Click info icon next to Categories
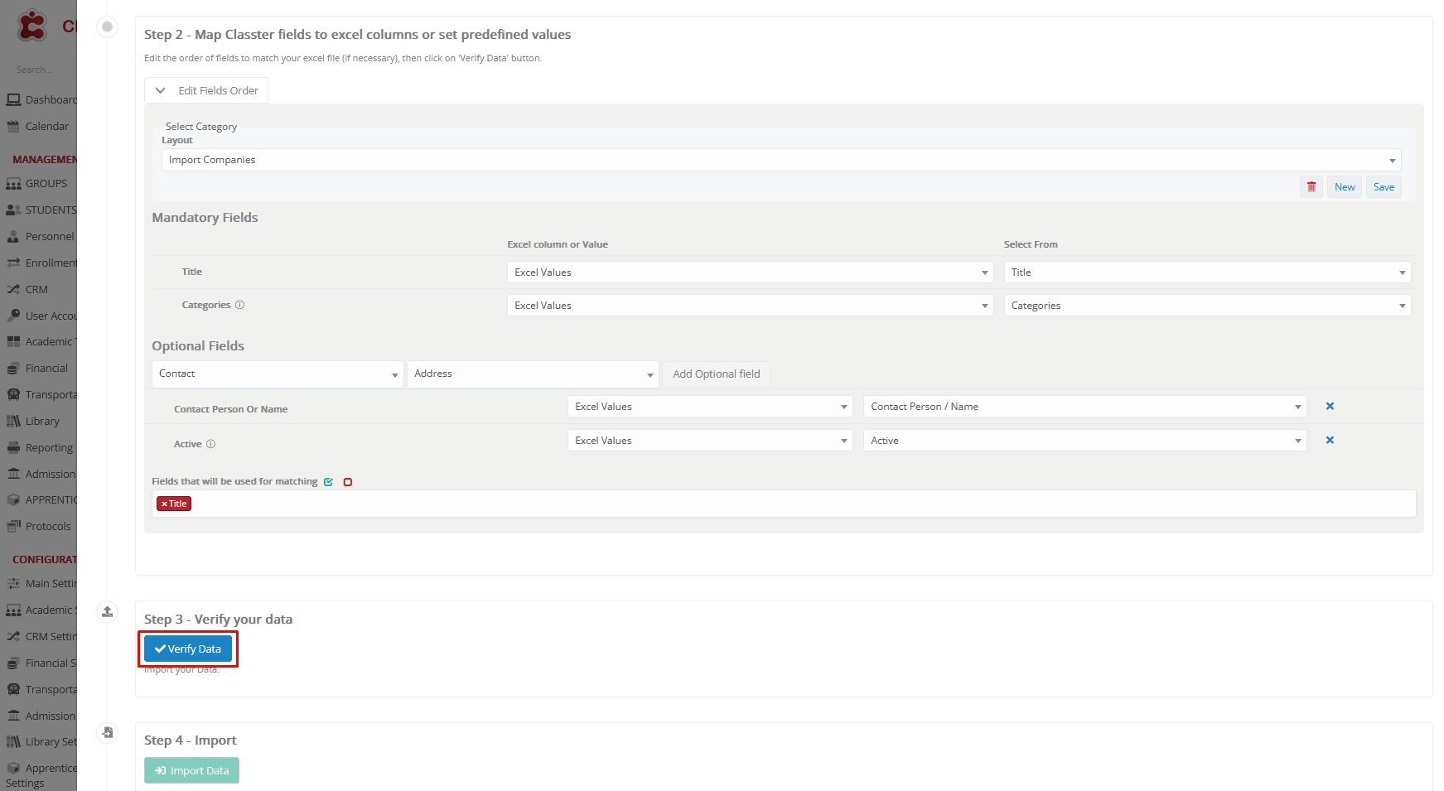 click(x=240, y=305)
